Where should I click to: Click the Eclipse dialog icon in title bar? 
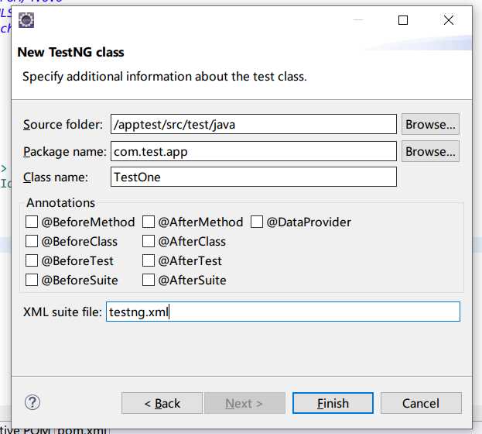point(26,20)
